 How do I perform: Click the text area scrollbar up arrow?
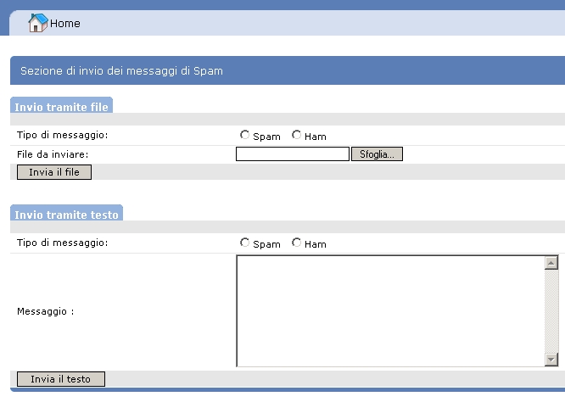[551, 264]
